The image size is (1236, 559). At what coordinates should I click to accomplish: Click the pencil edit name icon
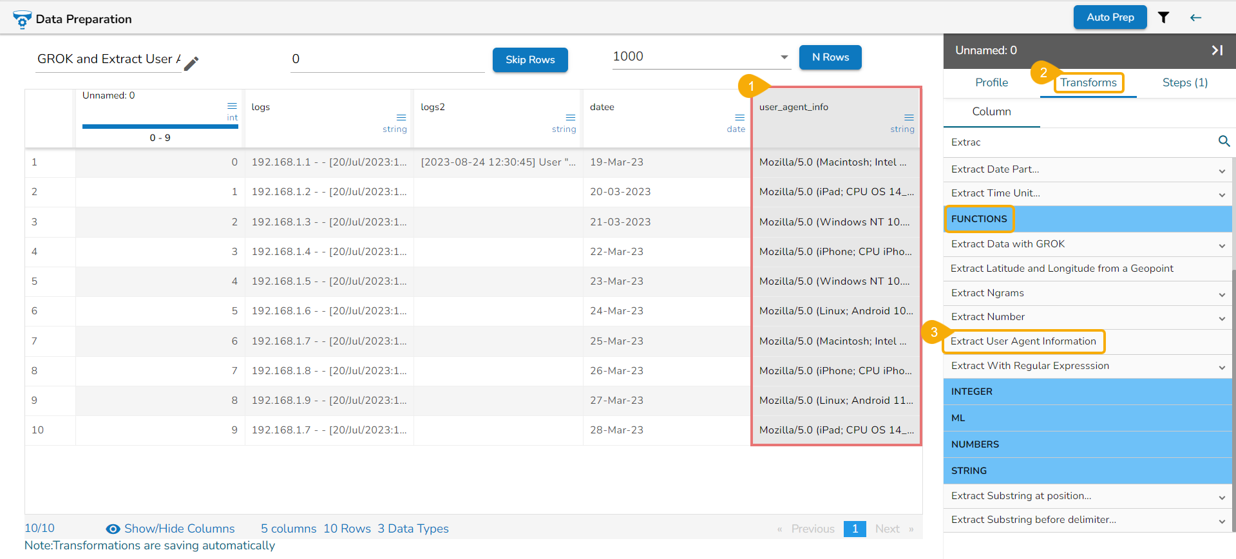pyautogui.click(x=191, y=63)
